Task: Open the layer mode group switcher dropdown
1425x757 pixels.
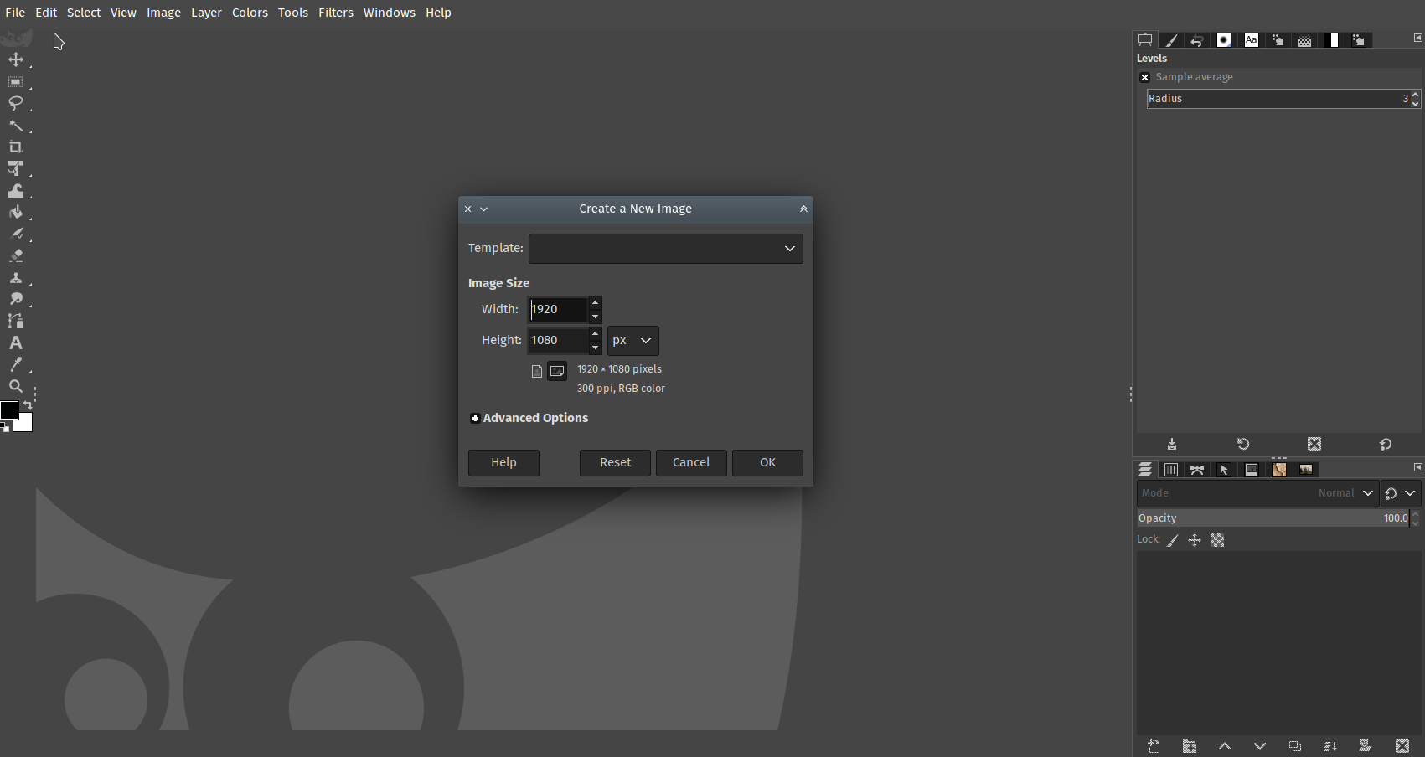Action: (x=1401, y=493)
